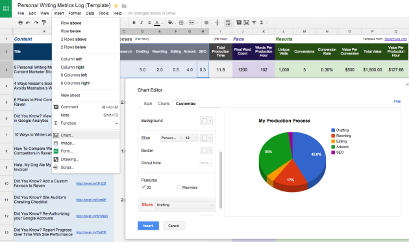This screenshot has height=242, width=409.
Task: Select row 3 header
Action: 6,69
